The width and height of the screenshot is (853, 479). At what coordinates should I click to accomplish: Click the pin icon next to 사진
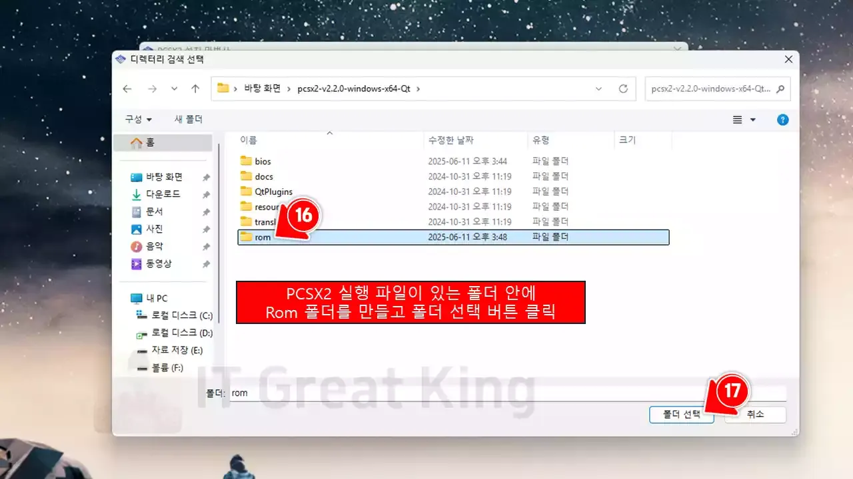(207, 230)
